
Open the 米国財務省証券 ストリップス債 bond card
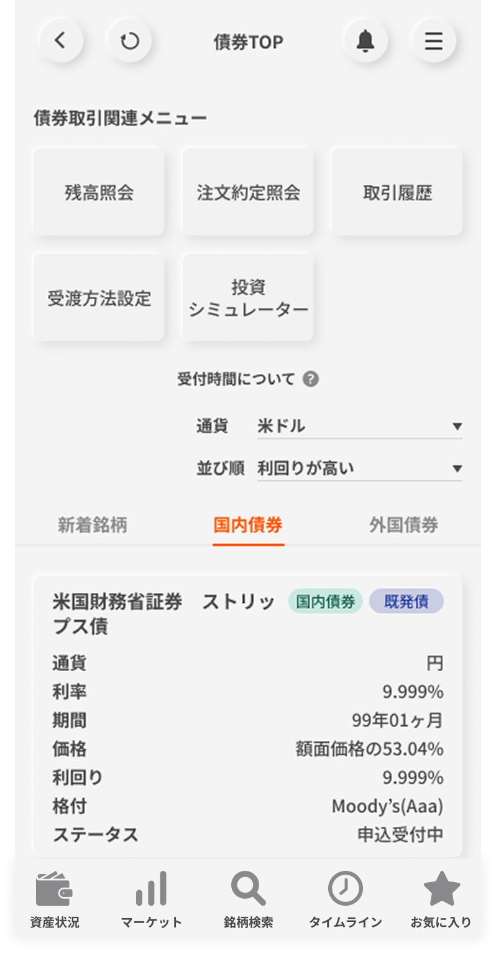point(248,715)
